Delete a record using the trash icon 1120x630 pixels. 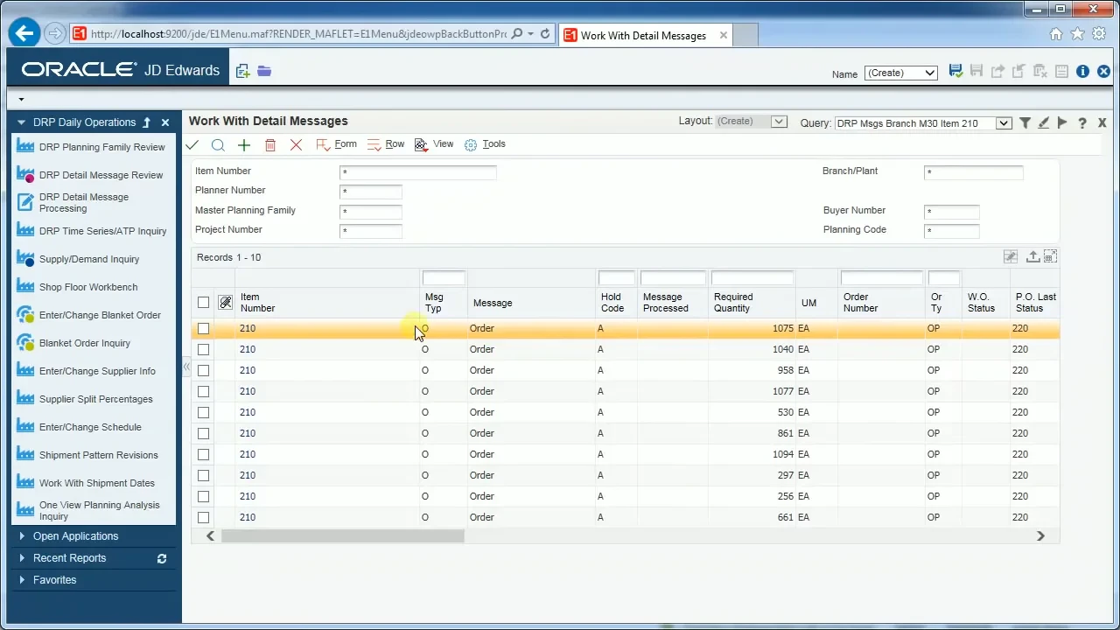point(270,144)
